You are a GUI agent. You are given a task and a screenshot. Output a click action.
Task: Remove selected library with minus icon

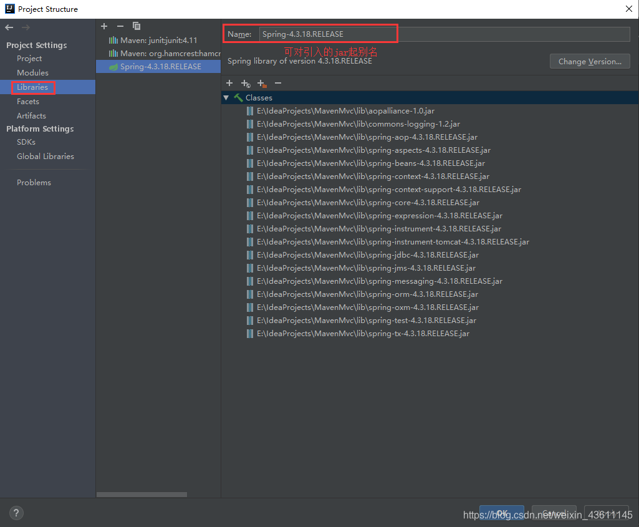click(120, 26)
